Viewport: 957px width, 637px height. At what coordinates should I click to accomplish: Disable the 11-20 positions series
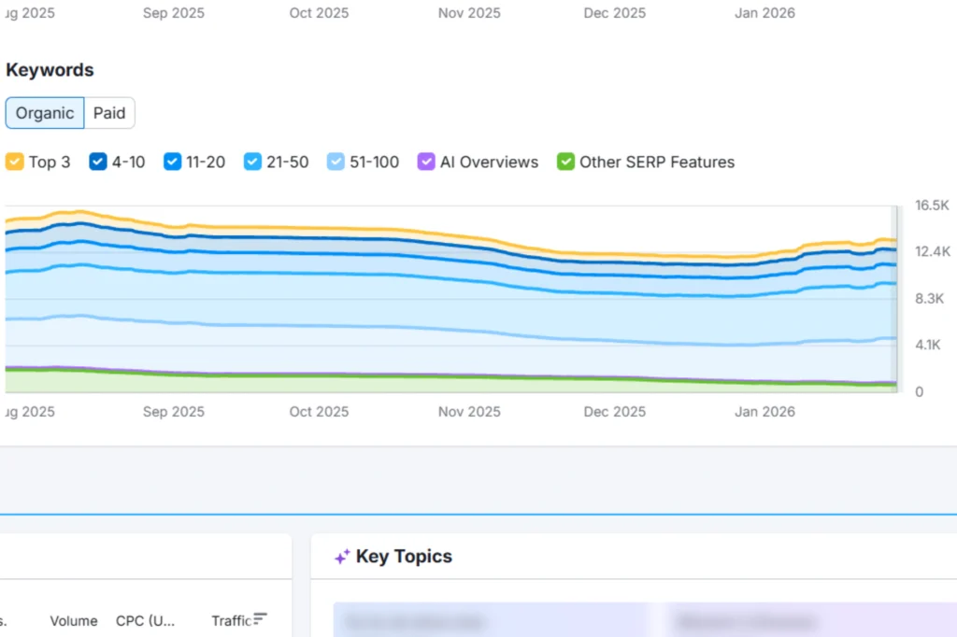pos(172,162)
